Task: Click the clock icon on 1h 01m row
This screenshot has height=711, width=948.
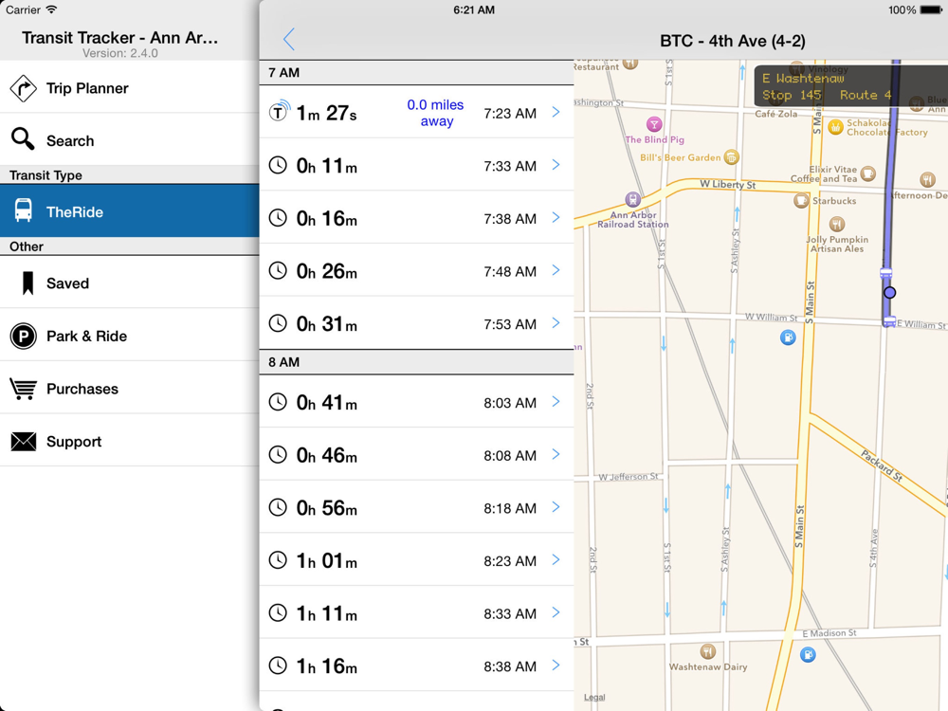Action: (x=278, y=560)
